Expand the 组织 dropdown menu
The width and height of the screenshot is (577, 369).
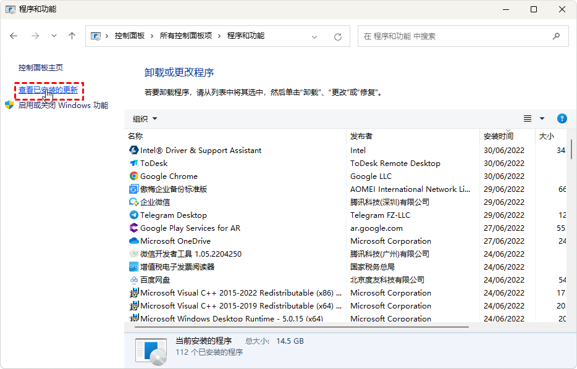(145, 118)
